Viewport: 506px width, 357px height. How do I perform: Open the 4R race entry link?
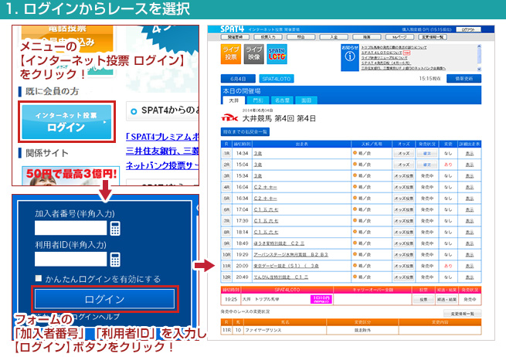(265, 187)
